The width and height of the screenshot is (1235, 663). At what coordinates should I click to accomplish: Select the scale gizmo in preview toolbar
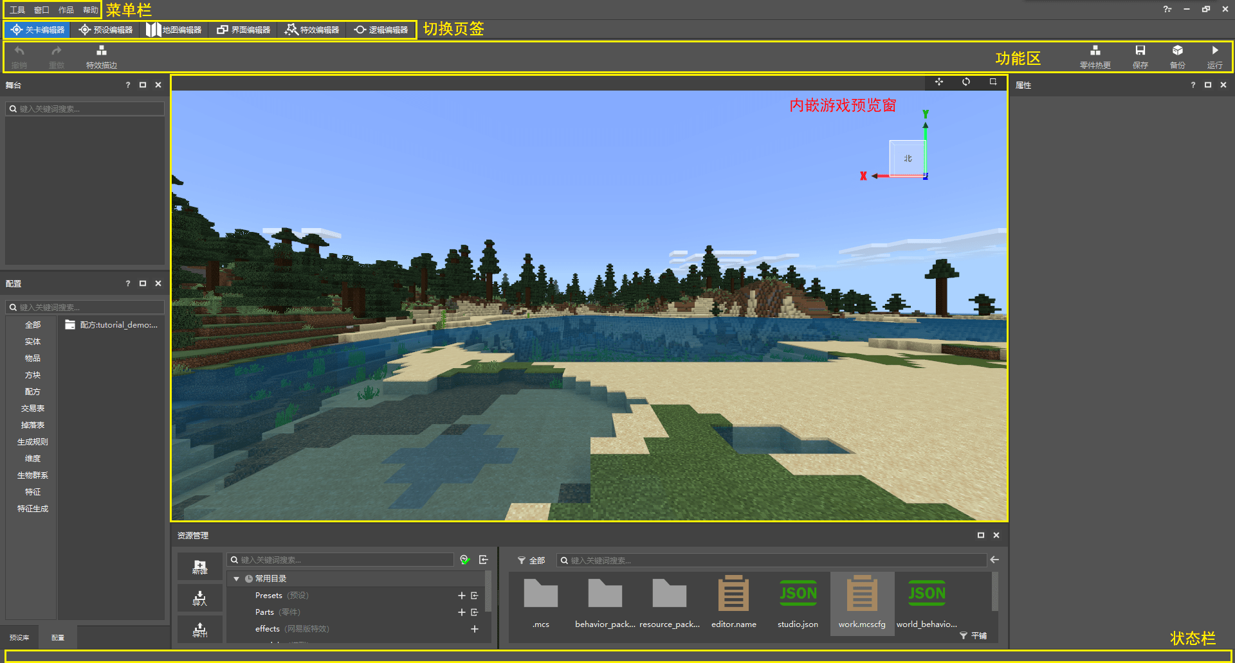click(993, 82)
